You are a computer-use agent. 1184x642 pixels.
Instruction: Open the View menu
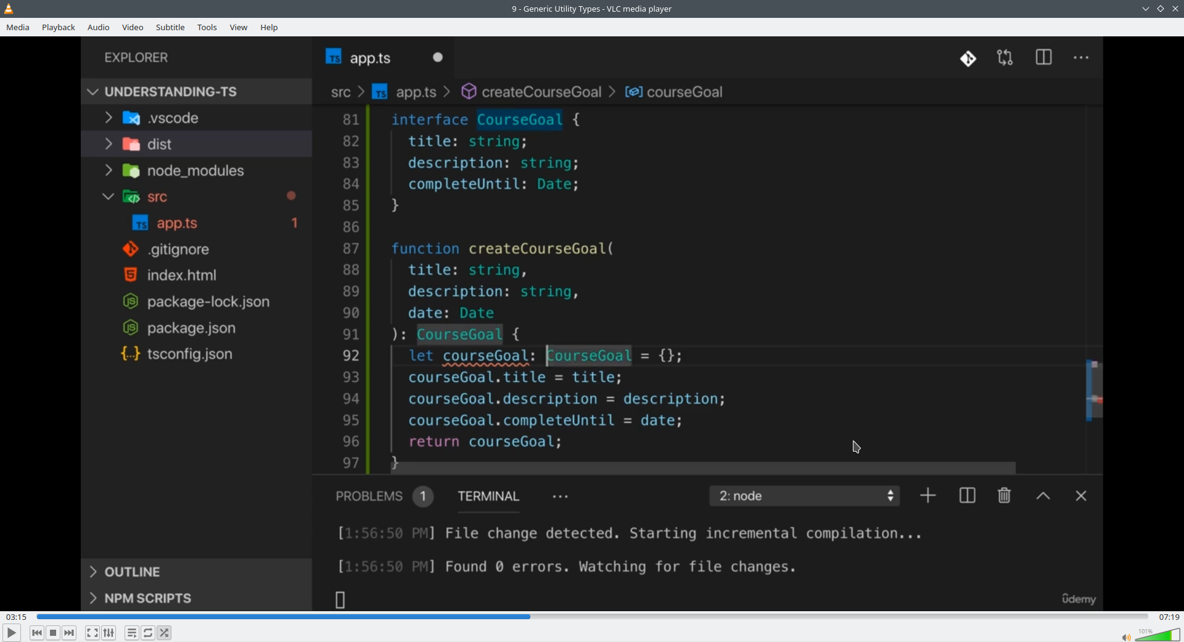click(x=239, y=27)
